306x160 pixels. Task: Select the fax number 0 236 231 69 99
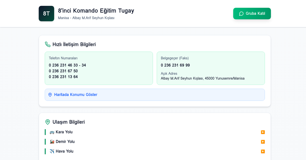175,65
